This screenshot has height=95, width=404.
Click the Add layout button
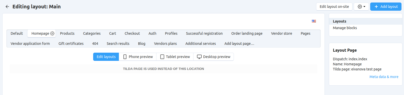386,7
